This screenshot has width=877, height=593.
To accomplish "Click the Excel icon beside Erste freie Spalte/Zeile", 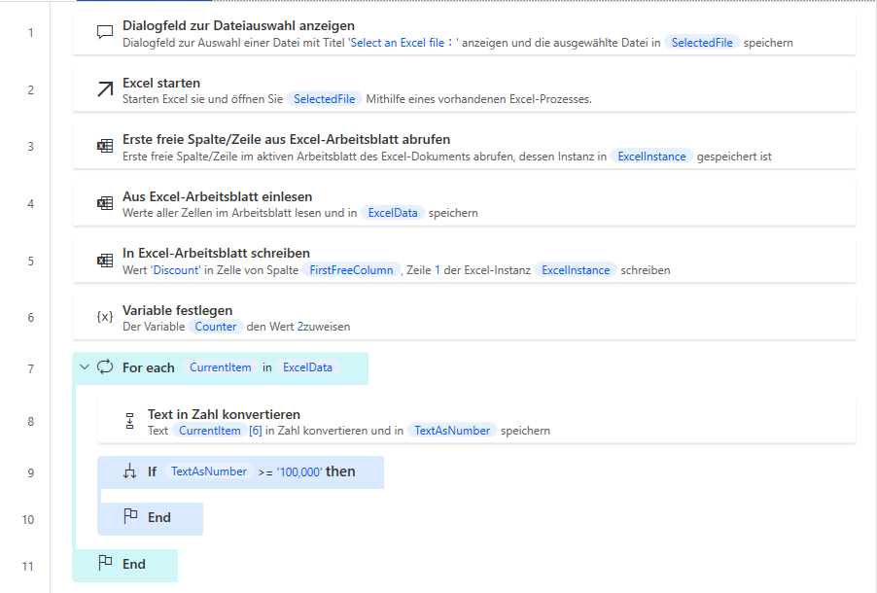I will coord(105,147).
